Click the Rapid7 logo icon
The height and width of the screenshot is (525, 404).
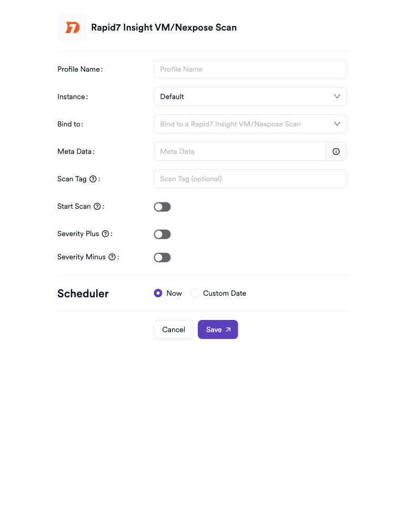(x=72, y=27)
